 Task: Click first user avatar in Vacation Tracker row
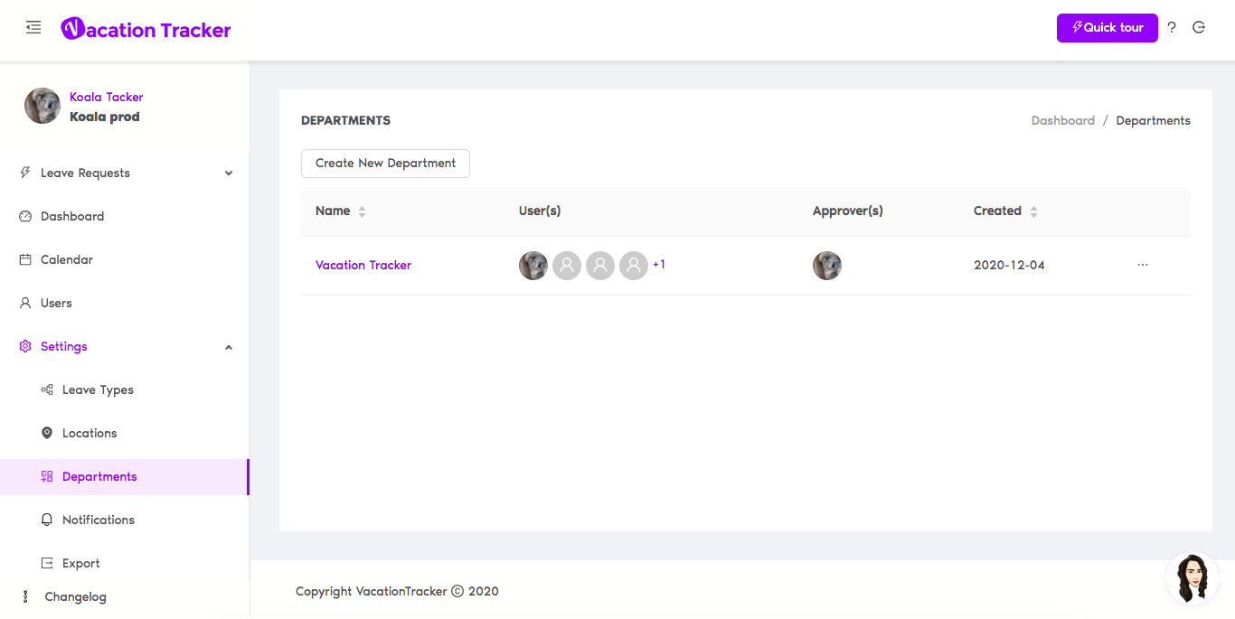[533, 266]
